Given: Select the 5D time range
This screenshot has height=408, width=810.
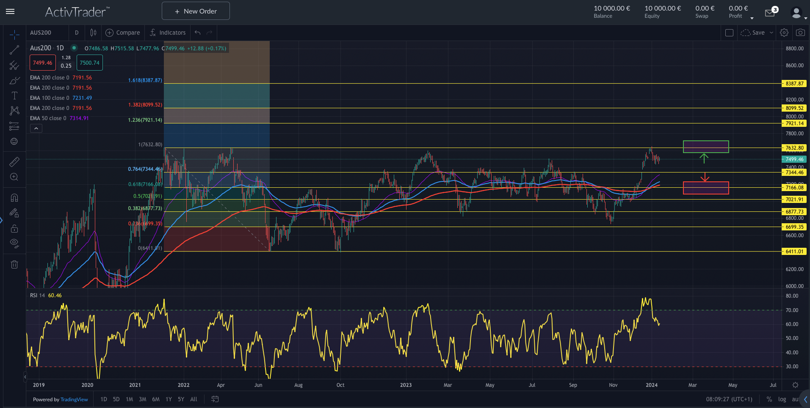Looking at the screenshot, I should 116,399.
